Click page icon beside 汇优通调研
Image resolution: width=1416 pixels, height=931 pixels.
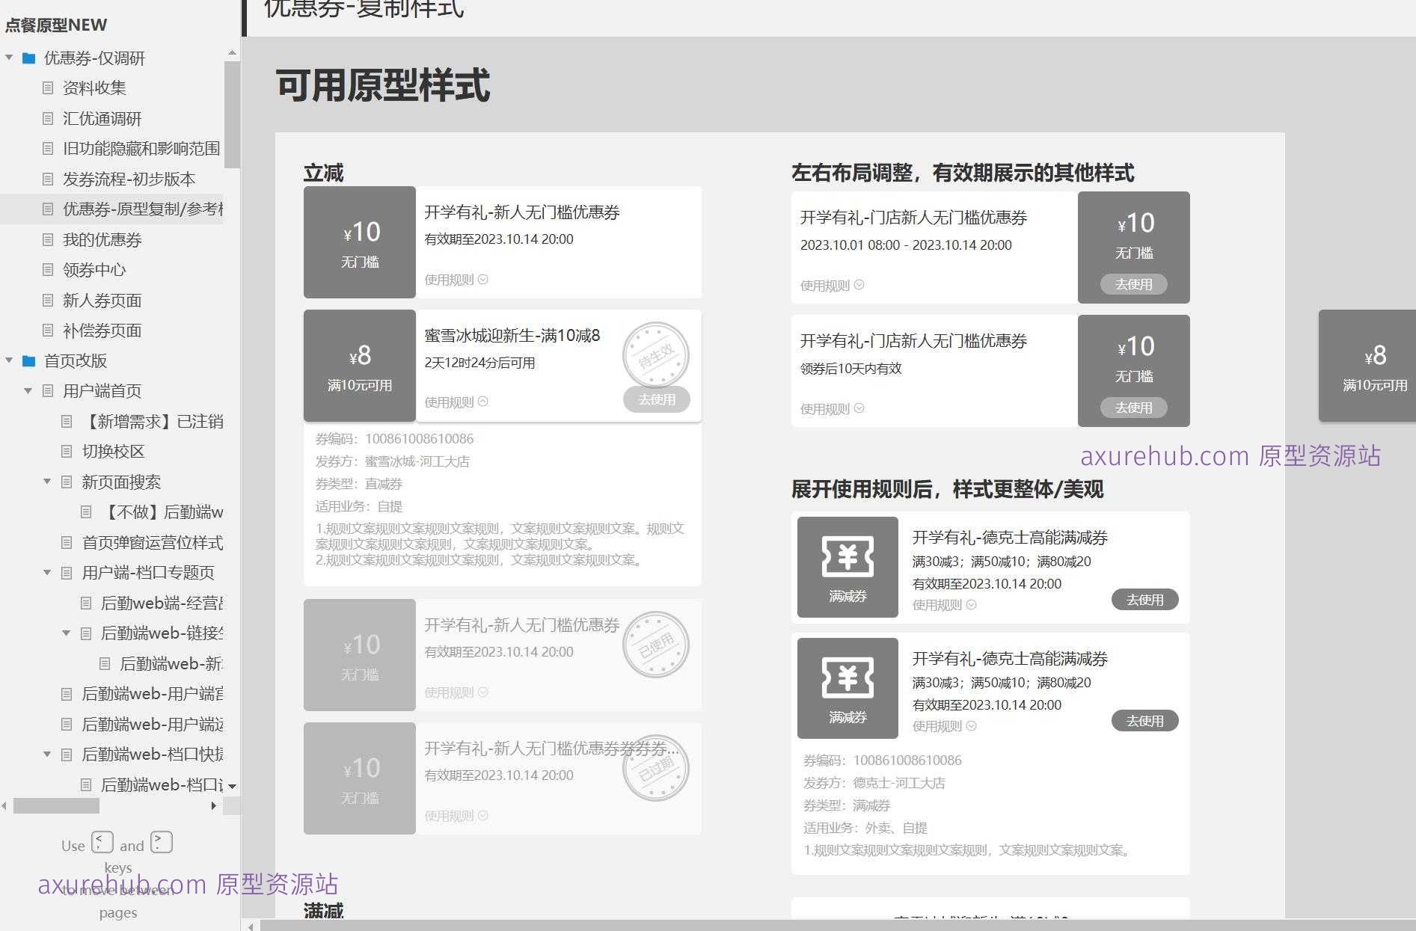pyautogui.click(x=48, y=118)
